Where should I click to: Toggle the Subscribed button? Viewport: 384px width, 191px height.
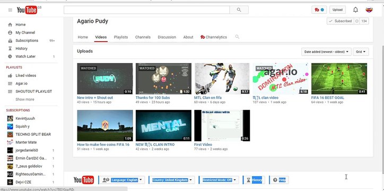[x=341, y=21]
